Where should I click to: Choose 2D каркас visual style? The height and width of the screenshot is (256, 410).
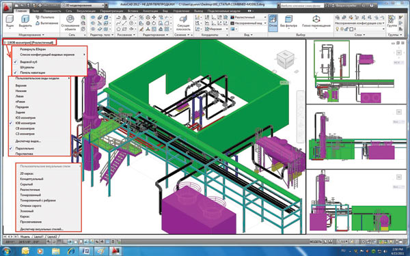(x=27, y=173)
